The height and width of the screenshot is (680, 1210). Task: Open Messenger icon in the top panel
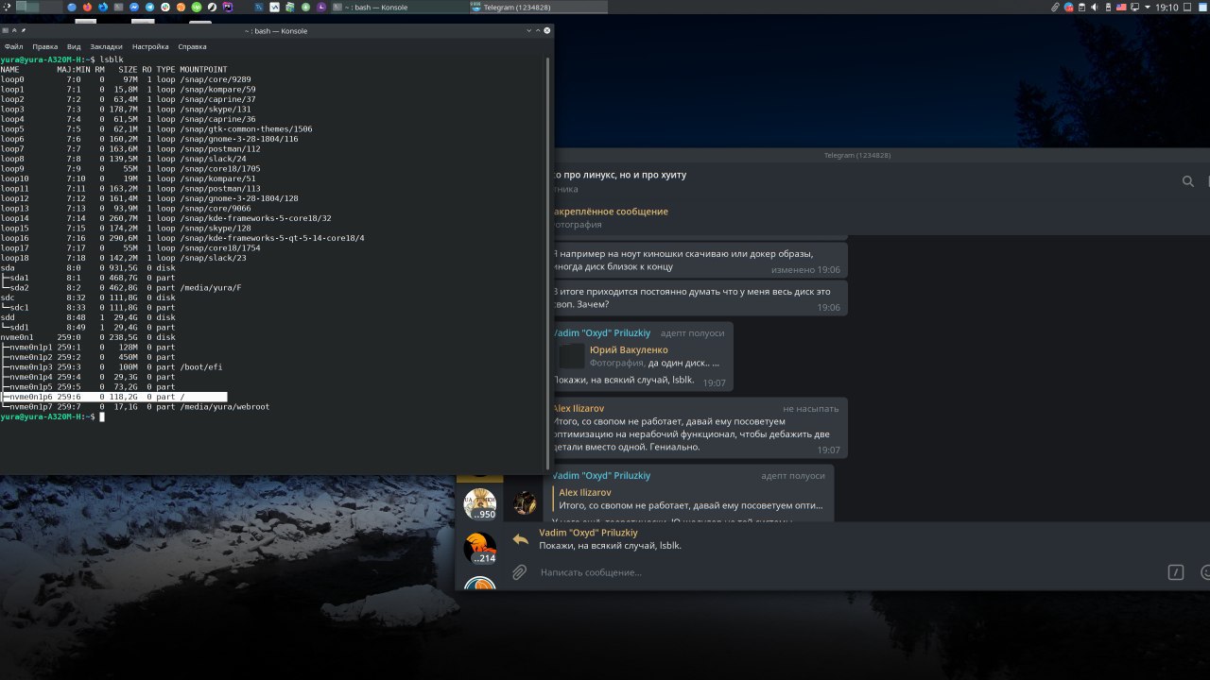click(133, 7)
